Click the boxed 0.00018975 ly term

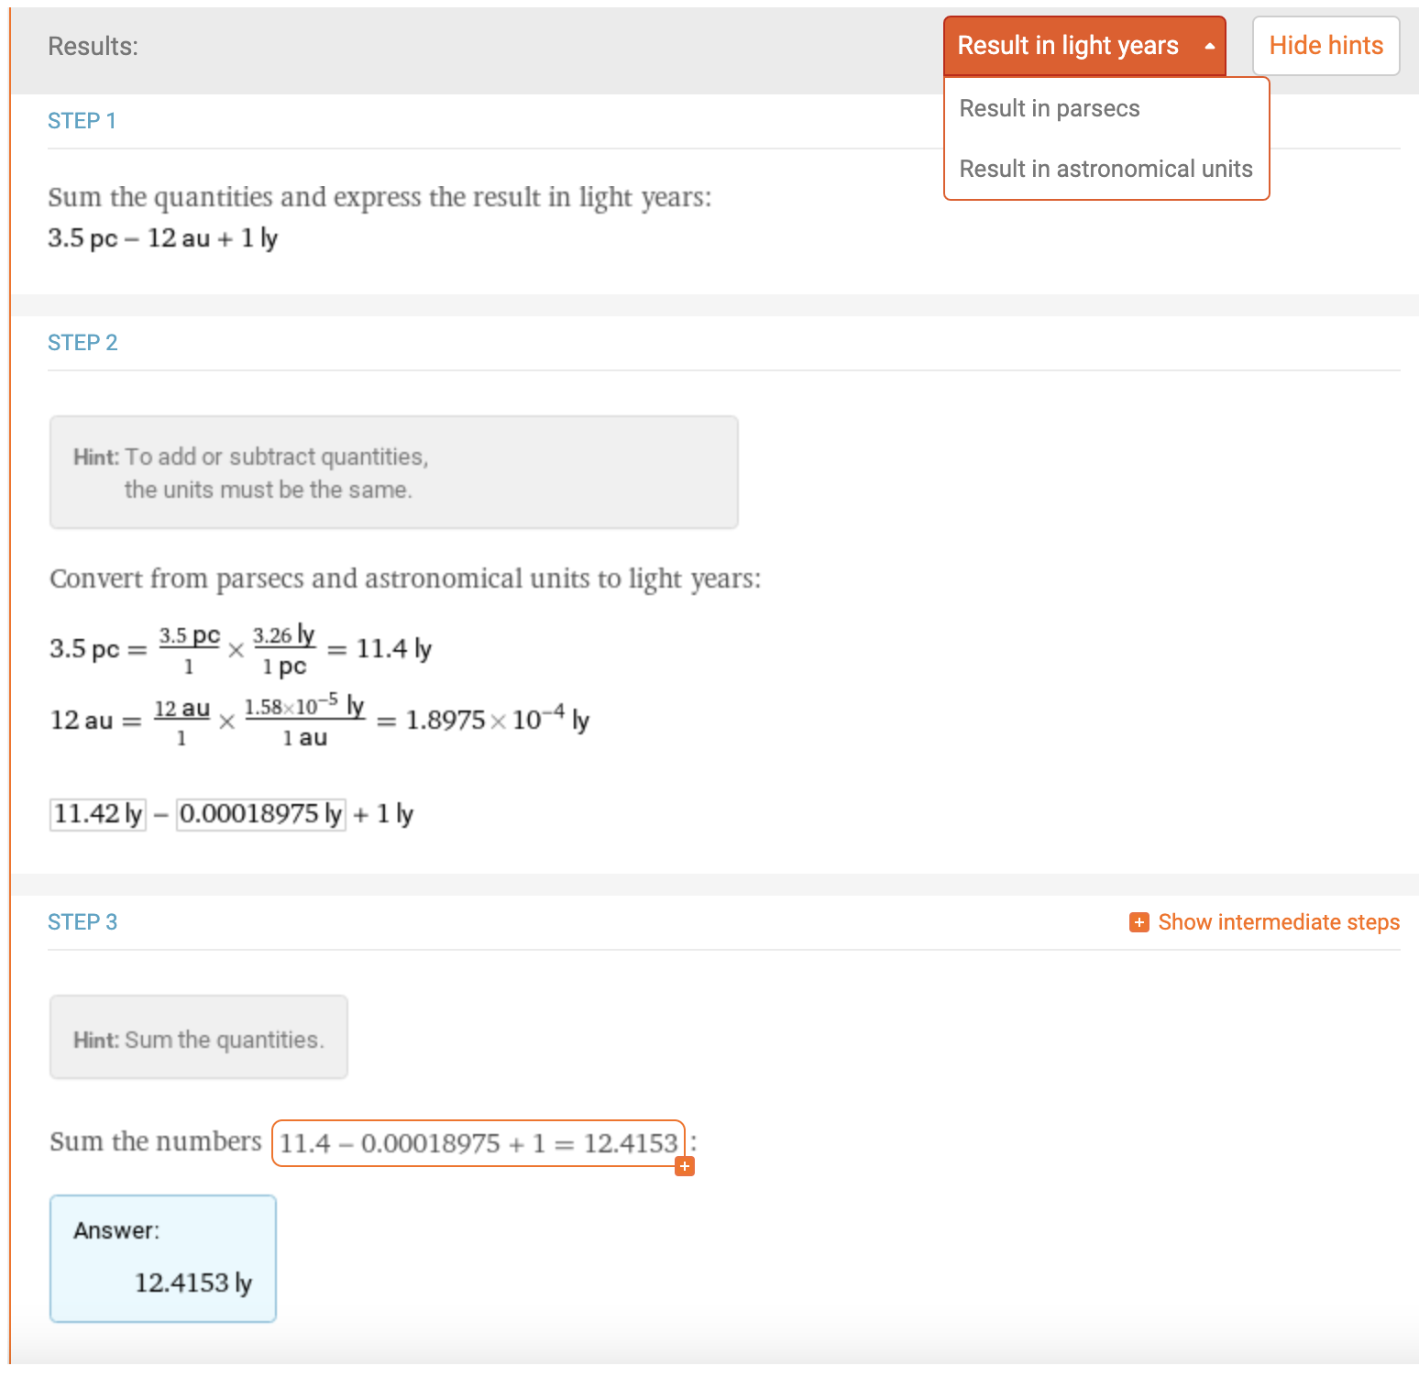261,814
